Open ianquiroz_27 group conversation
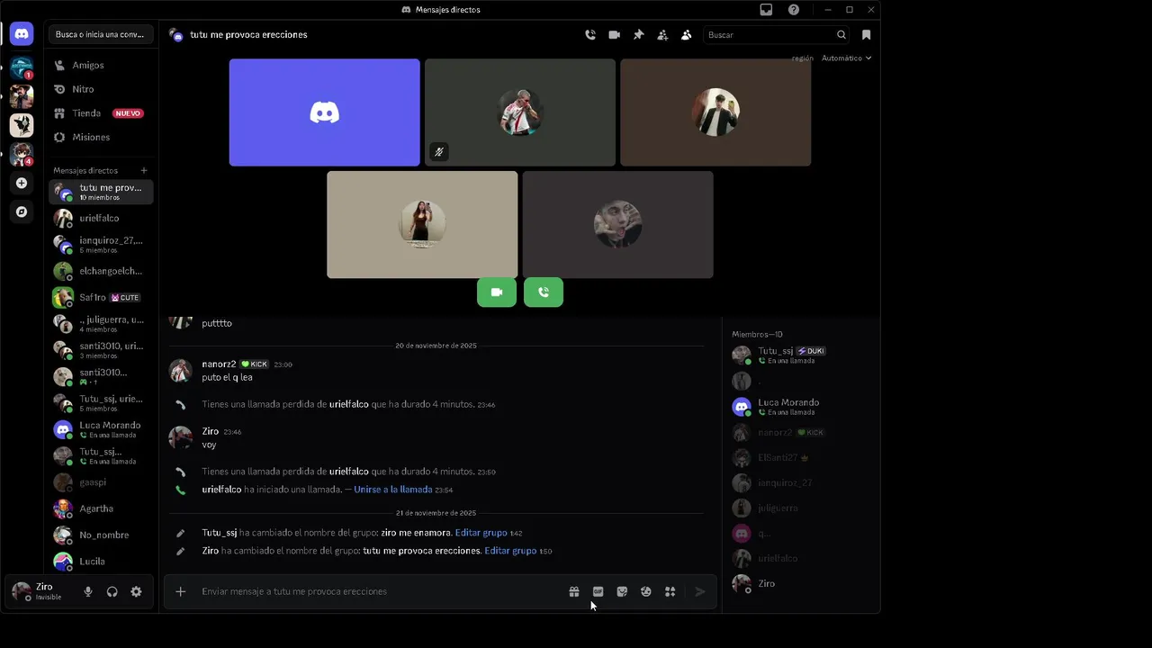Screen dimensions: 1152x648 (101, 245)
